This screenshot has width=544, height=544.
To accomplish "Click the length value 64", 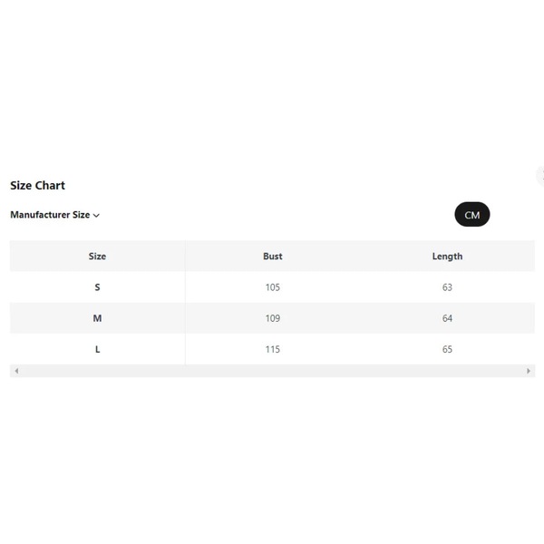I will 447,318.
